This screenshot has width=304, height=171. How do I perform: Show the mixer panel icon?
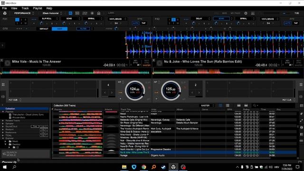pos(85,13)
